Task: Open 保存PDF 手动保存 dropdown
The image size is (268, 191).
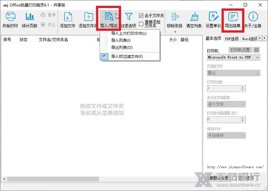Action: point(226,135)
